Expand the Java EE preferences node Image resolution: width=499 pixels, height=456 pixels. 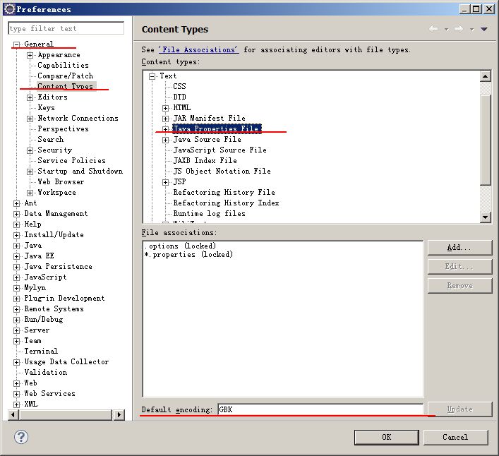16,256
